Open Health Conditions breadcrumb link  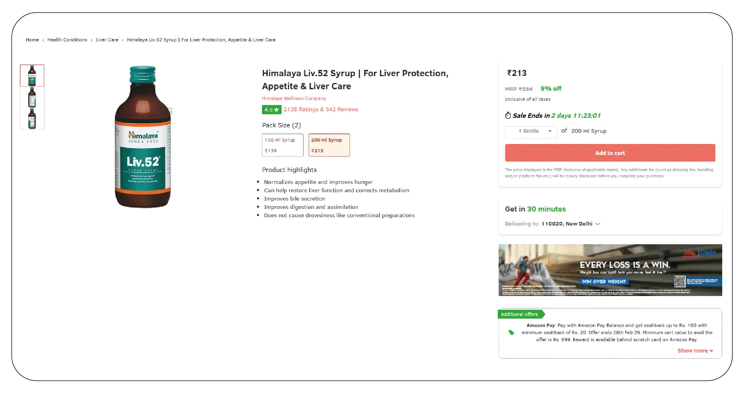pos(67,40)
